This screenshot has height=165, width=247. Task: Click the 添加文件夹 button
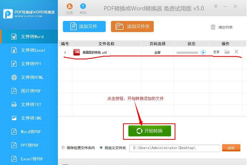coord(132,27)
